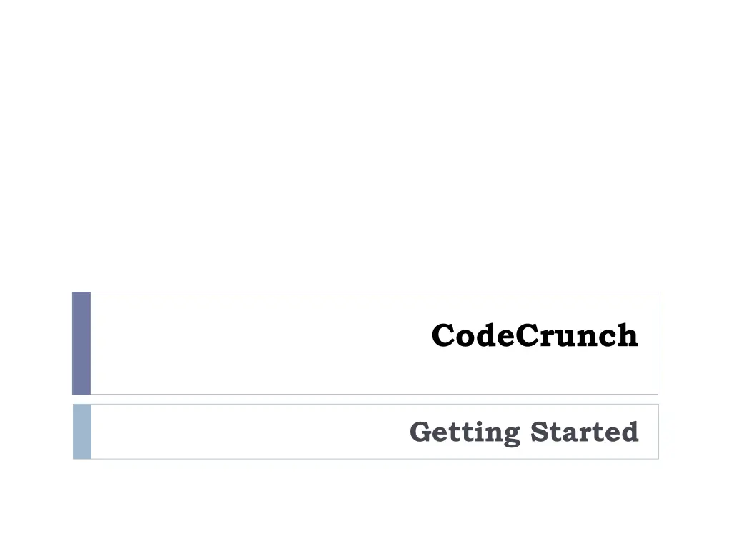Click empty space inside the title box
The width and height of the screenshot is (732, 549).
coord(250,343)
